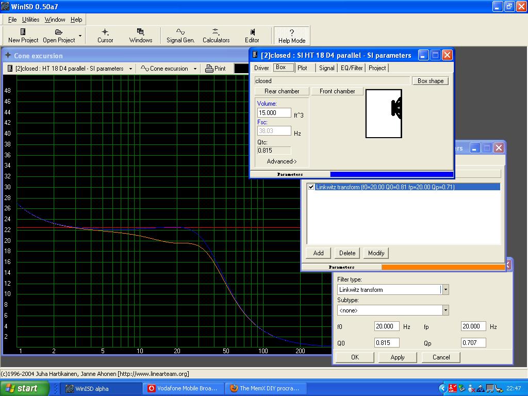Click the Windows start button
The image size is (528, 396).
pyautogui.click(x=24, y=388)
